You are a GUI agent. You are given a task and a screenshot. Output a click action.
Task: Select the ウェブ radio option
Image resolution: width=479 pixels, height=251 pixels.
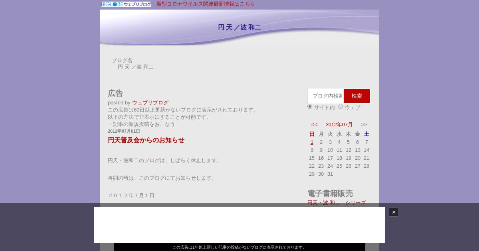click(x=340, y=106)
